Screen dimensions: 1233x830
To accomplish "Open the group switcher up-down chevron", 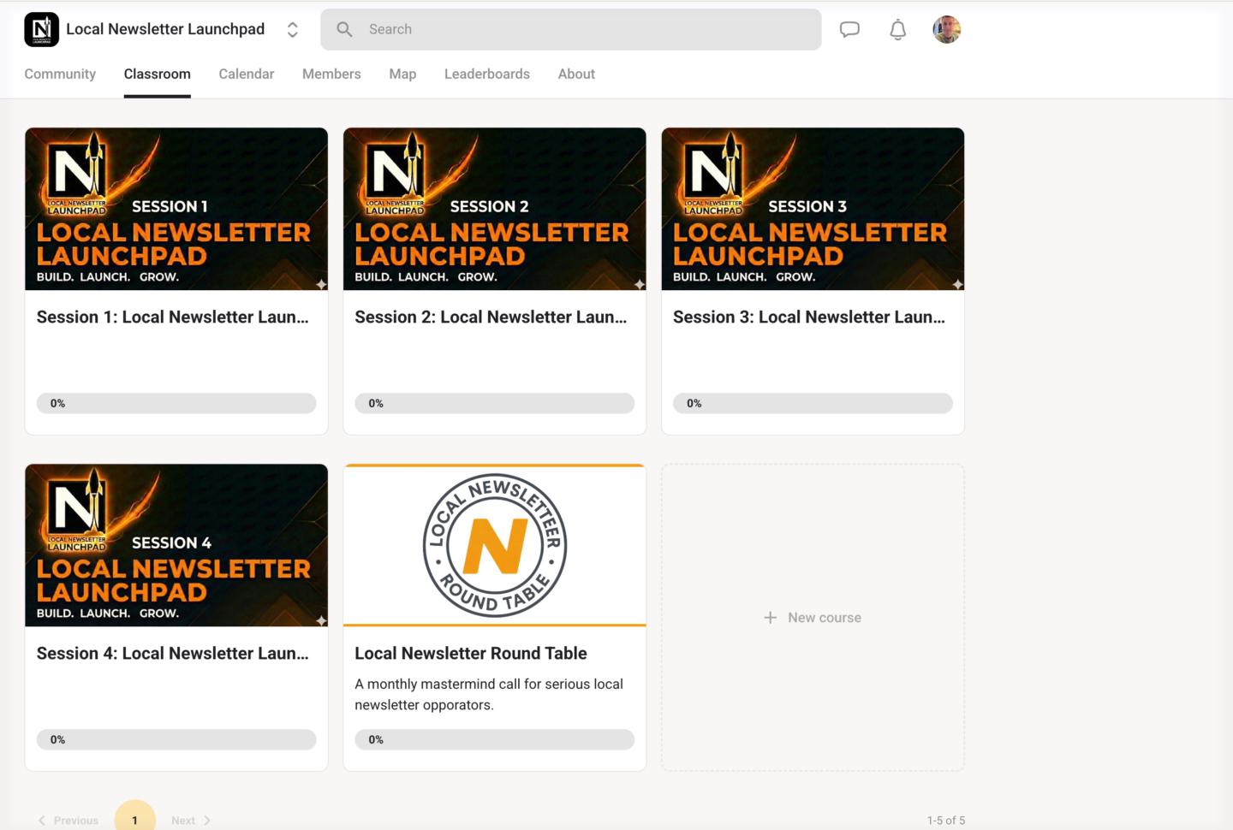I will pyautogui.click(x=292, y=30).
